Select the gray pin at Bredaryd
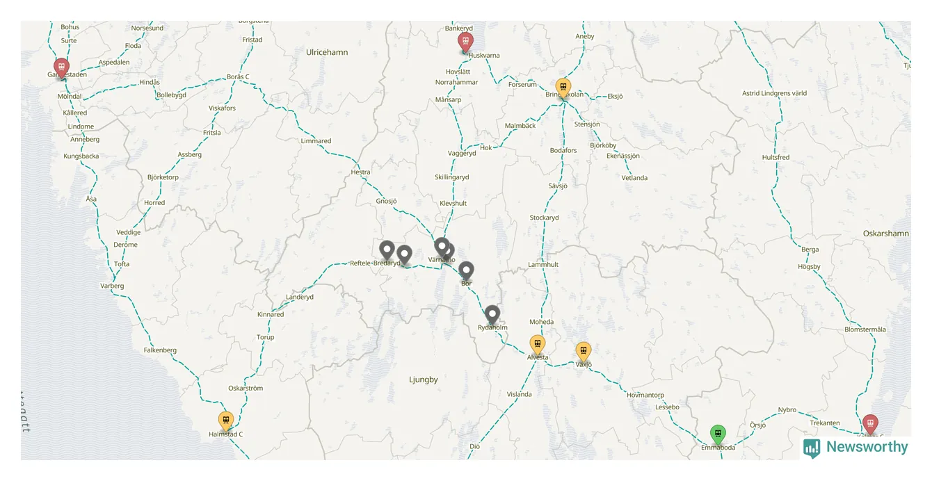The image size is (932, 481). click(x=404, y=256)
